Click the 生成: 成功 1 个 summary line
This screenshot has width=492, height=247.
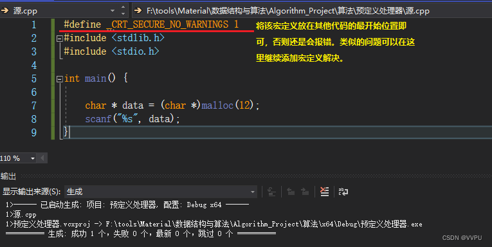pyautogui.click(x=141, y=233)
